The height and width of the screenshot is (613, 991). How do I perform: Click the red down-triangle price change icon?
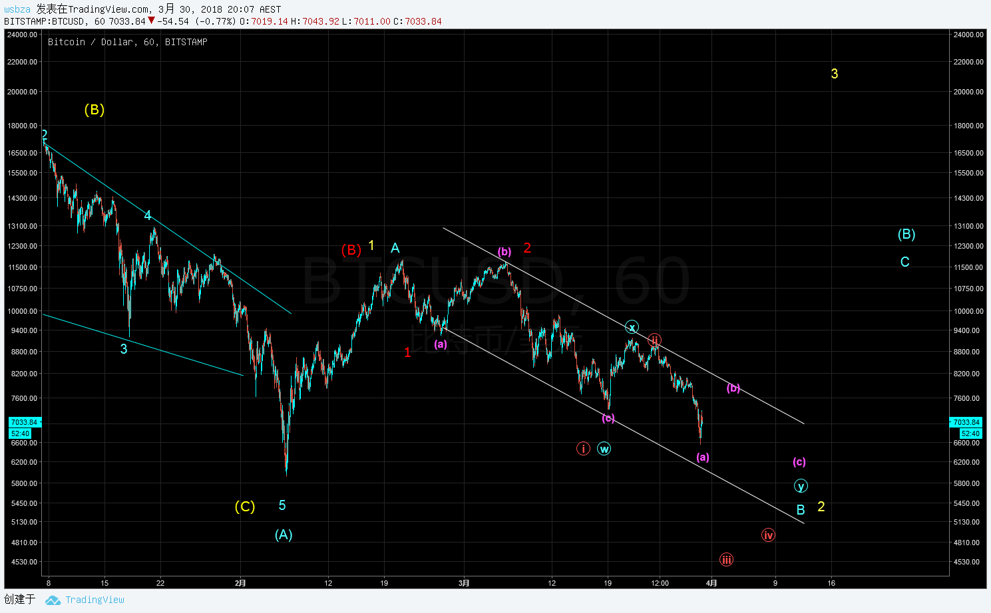click(152, 21)
